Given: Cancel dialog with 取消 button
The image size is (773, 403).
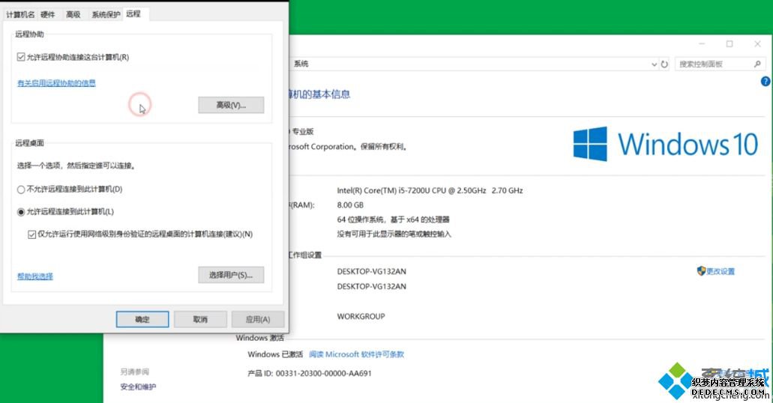Looking at the screenshot, I should coord(200,319).
